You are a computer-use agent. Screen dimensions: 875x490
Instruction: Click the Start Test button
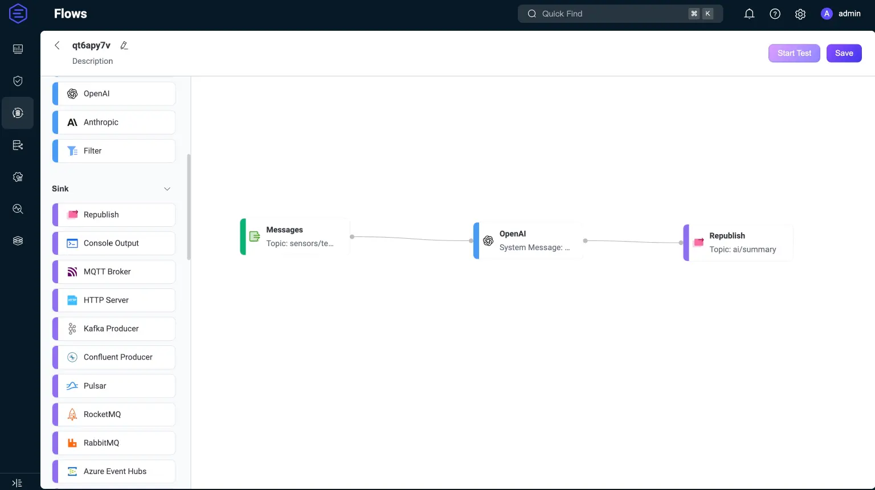click(x=794, y=53)
